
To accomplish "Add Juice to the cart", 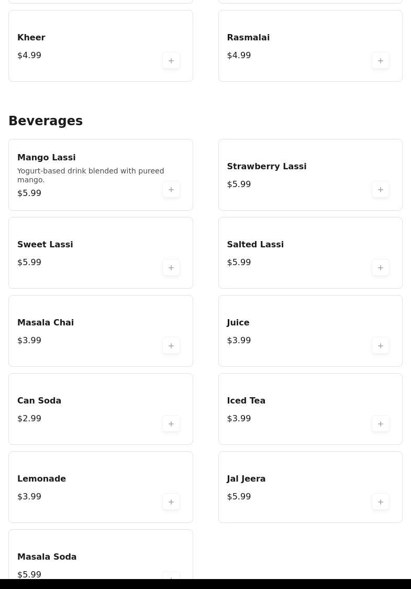I will (x=381, y=345).
